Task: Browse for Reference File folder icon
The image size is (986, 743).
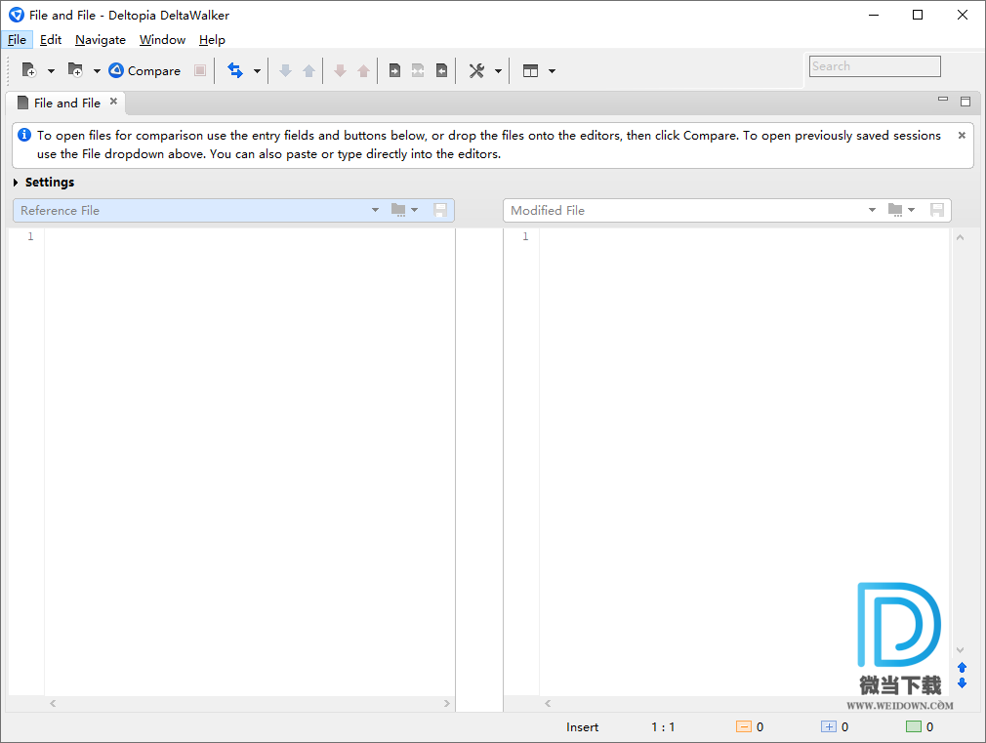Action: [398, 210]
